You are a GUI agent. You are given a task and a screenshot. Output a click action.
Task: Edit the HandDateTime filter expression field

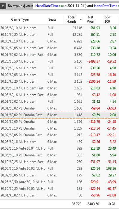[76, 6]
